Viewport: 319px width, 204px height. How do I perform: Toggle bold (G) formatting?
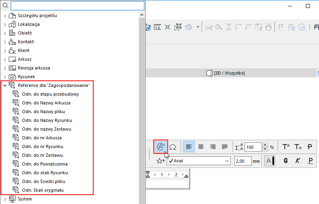point(286,161)
